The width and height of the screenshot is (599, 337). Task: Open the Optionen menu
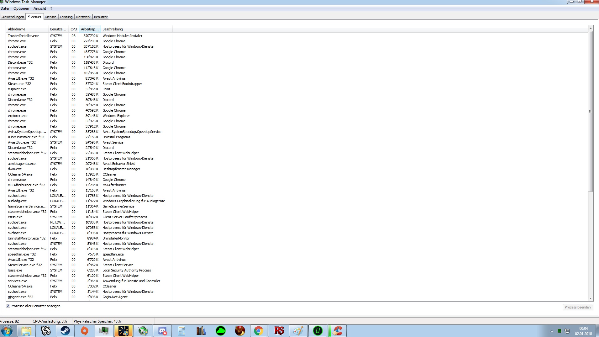[x=21, y=8]
